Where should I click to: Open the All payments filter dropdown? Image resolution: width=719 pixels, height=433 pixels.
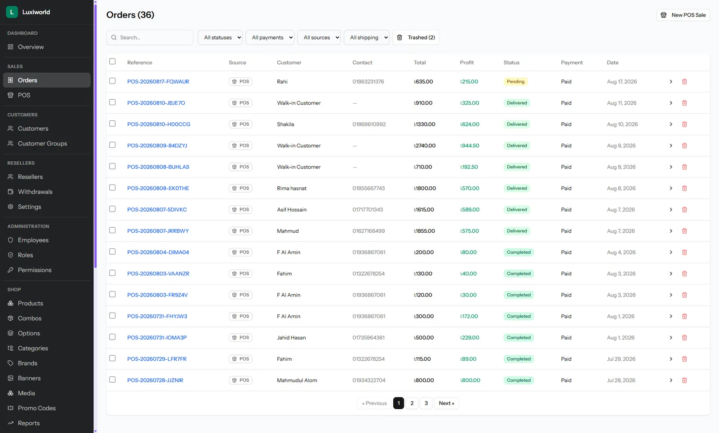[270, 38]
